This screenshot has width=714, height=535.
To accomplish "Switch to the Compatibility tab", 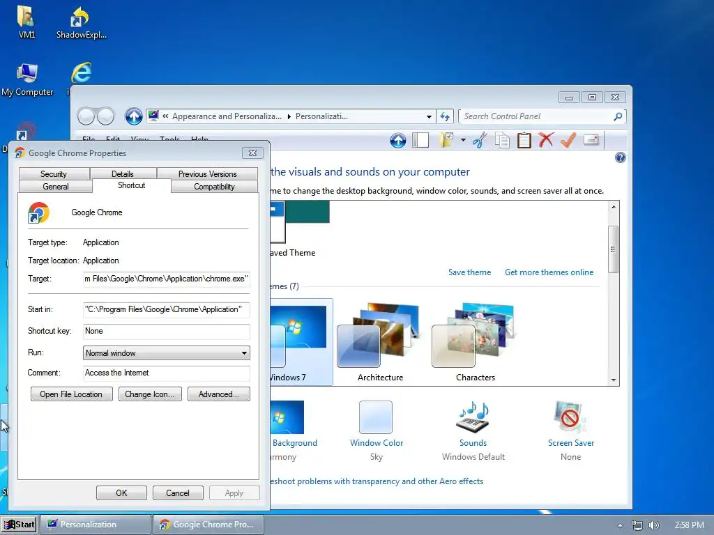I will (214, 187).
